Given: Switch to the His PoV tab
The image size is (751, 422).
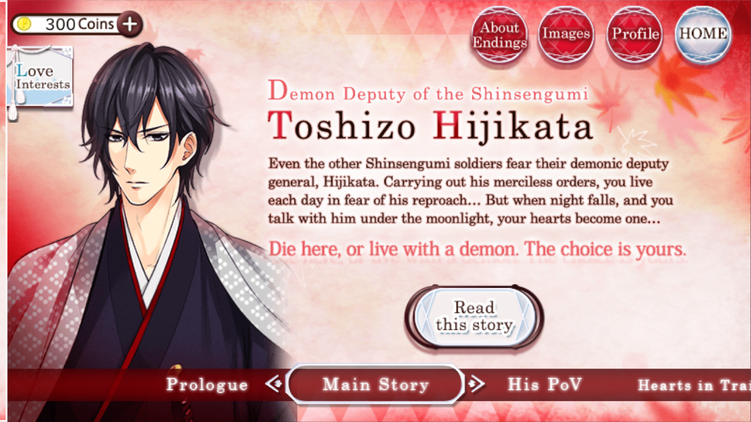Looking at the screenshot, I should (544, 385).
